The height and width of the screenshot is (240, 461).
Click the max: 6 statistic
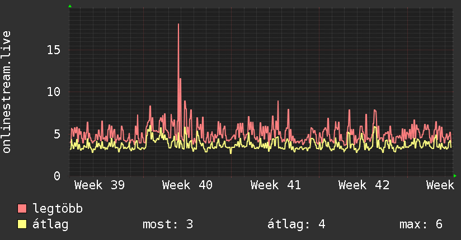[421, 224]
